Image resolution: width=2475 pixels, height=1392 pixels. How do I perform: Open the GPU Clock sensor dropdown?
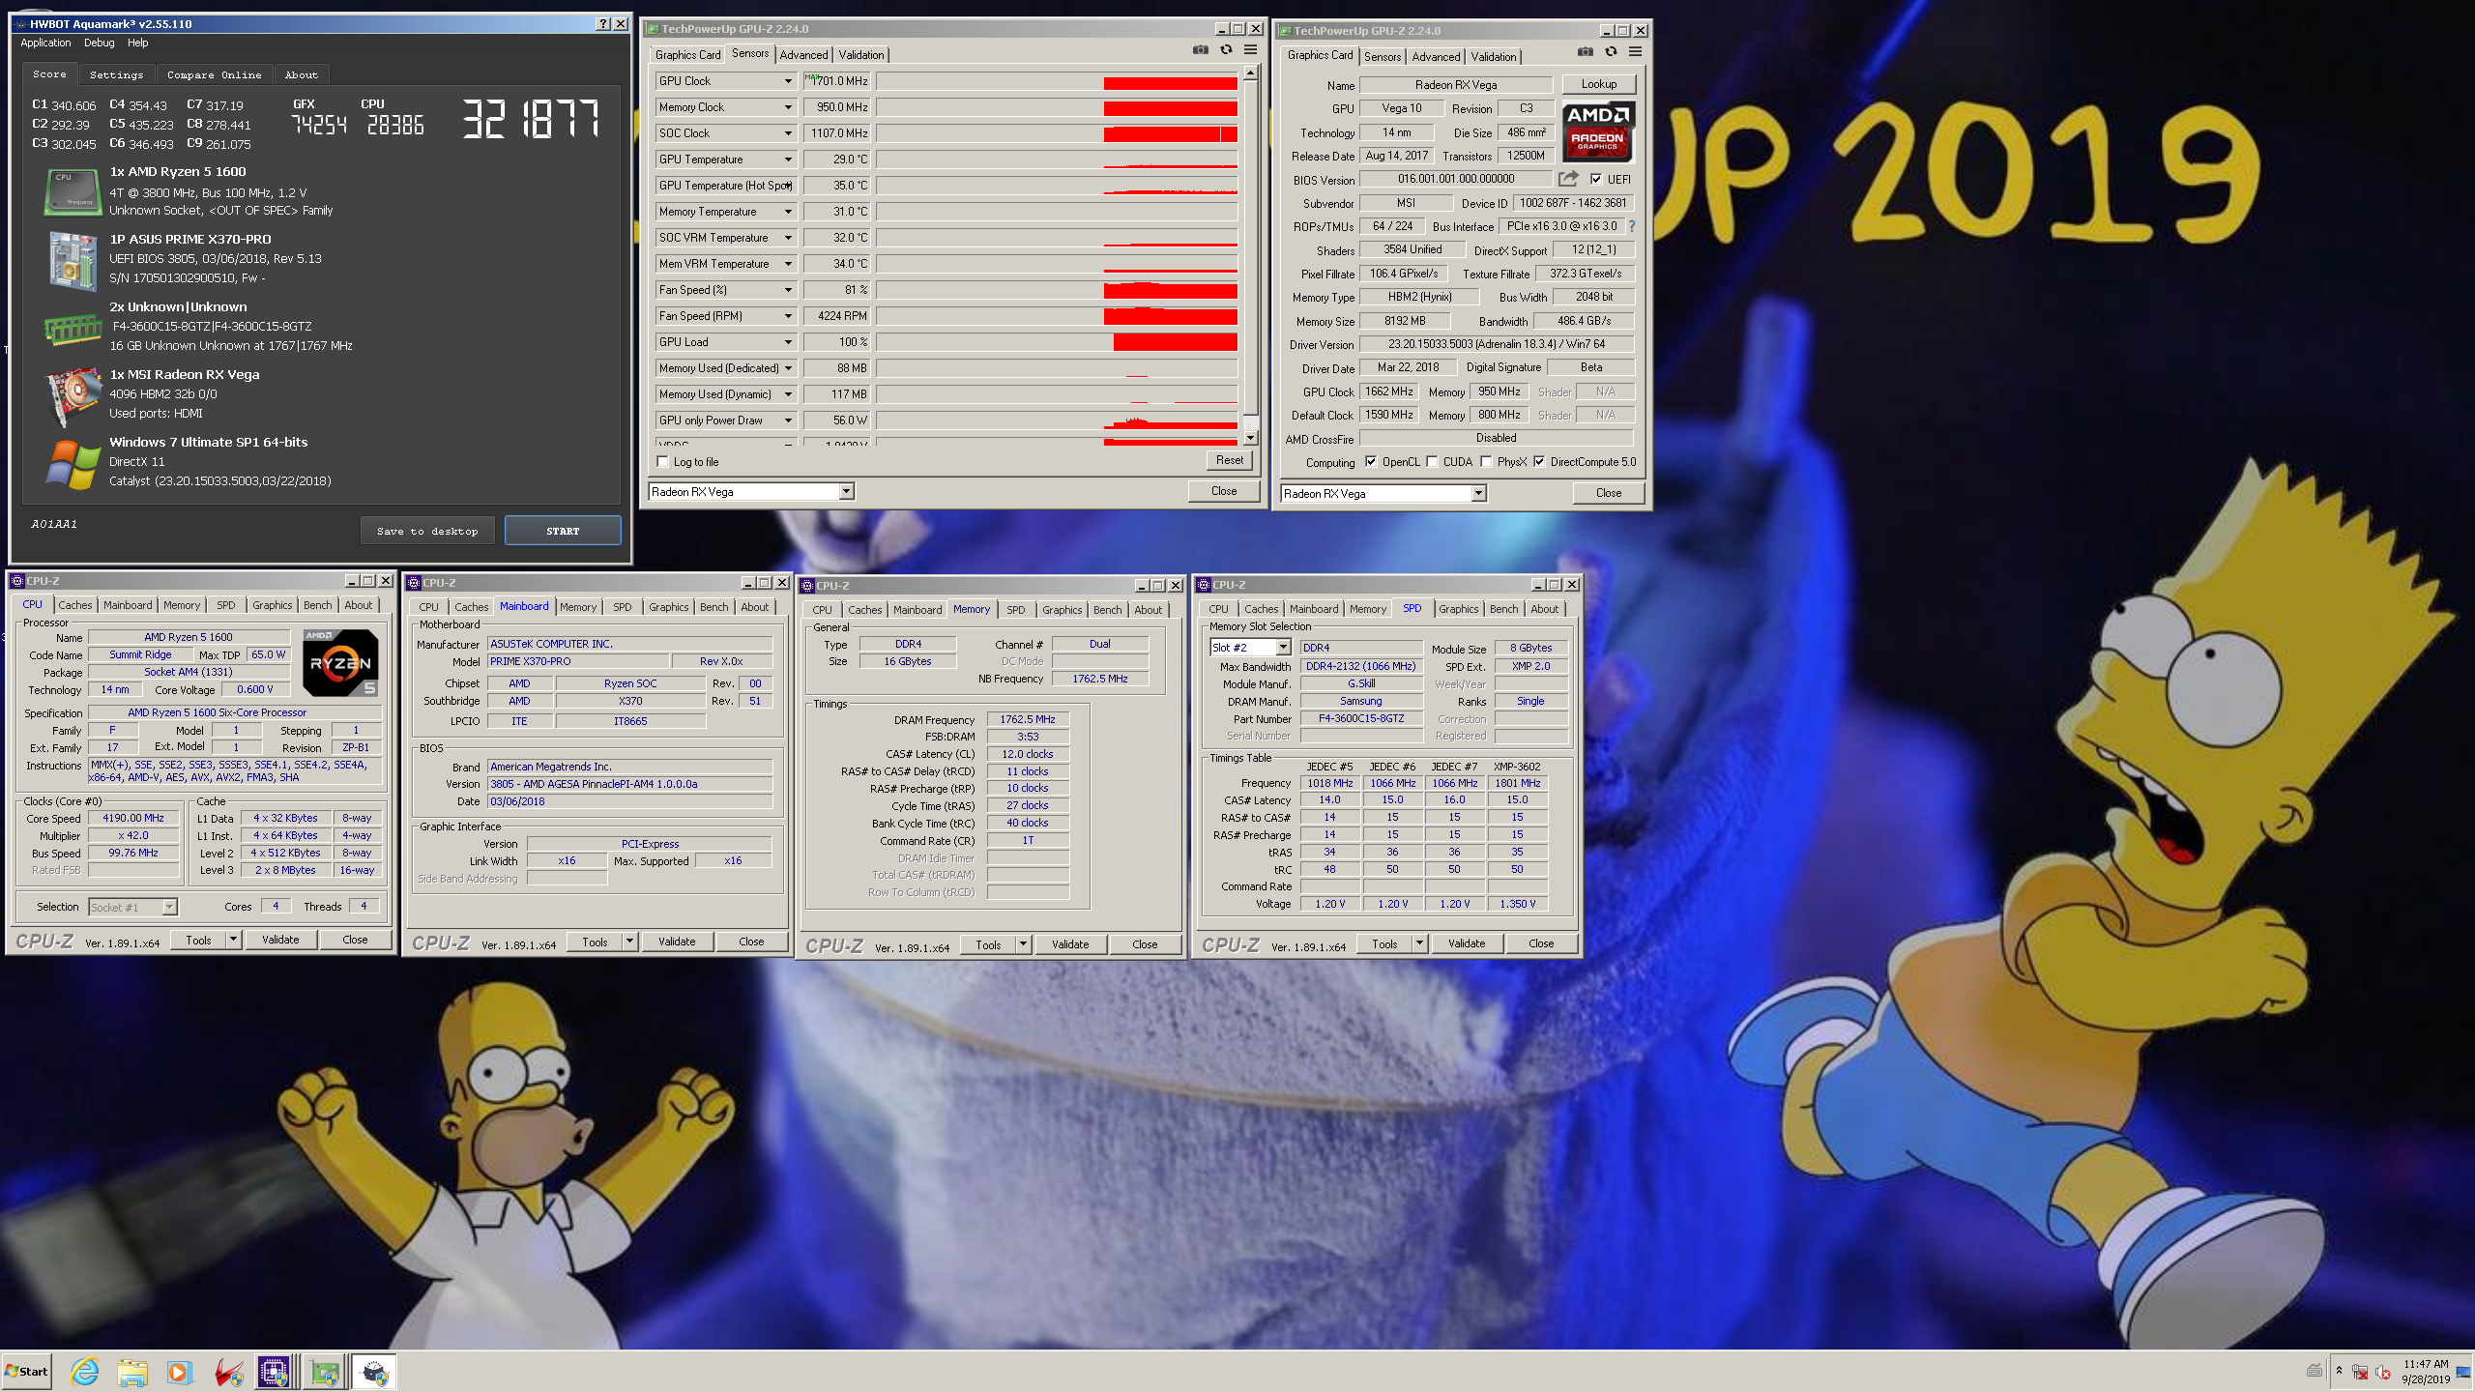tap(788, 81)
